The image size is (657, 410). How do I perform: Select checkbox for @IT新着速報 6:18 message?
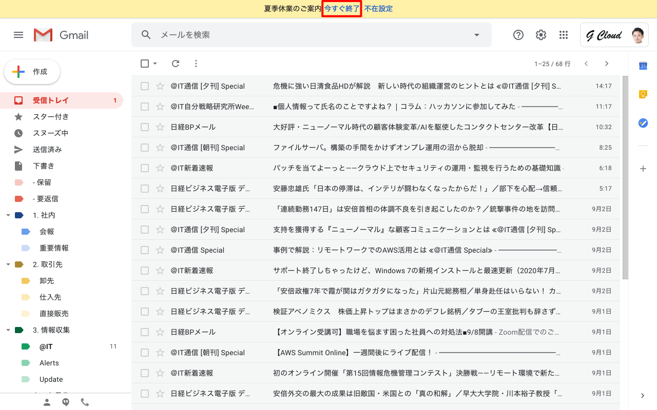point(145,168)
